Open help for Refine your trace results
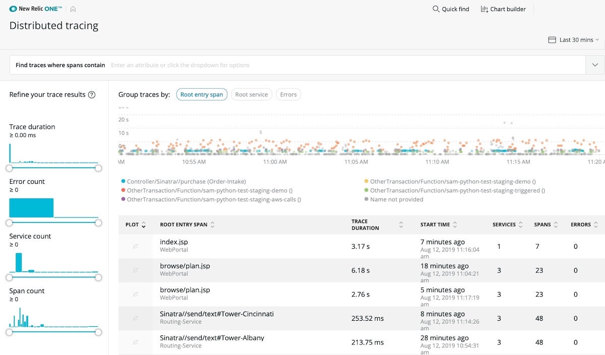The image size is (605, 355). point(92,95)
